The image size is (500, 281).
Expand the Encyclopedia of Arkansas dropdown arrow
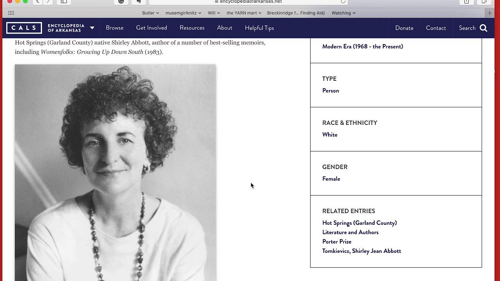[x=92, y=28]
